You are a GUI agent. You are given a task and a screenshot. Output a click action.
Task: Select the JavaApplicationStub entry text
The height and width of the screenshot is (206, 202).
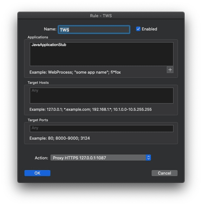coord(49,45)
